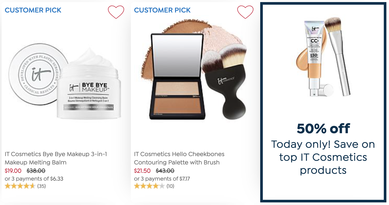Click the CUSTOMER PICK label above the palette

click(162, 10)
